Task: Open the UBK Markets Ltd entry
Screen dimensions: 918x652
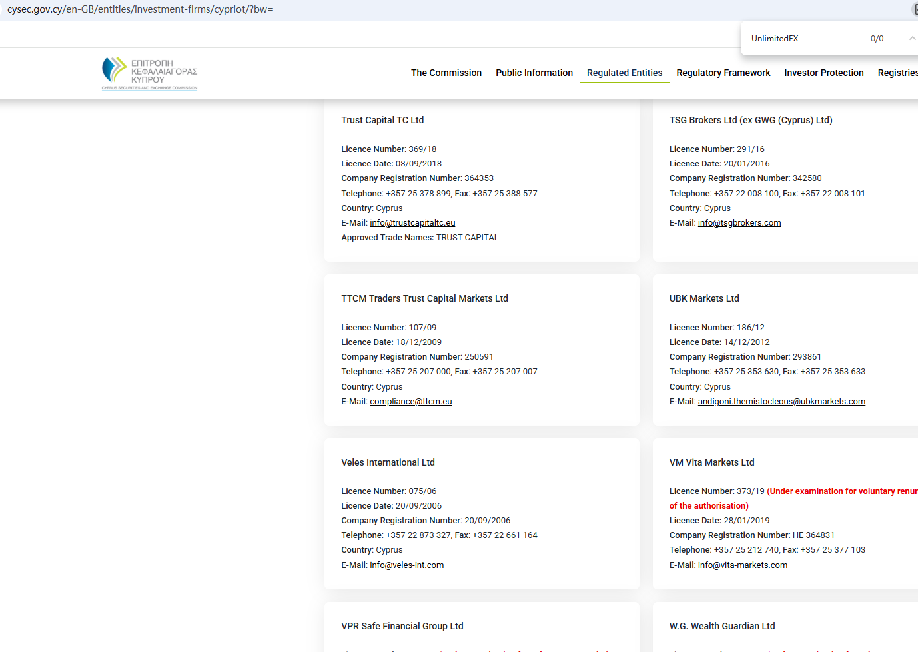Action: 704,298
